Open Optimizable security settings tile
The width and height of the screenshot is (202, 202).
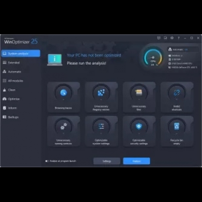139,131
